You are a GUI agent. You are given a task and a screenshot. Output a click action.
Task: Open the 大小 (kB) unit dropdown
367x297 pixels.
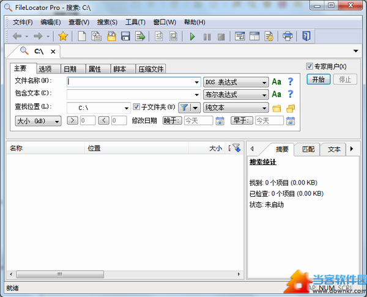(38, 121)
